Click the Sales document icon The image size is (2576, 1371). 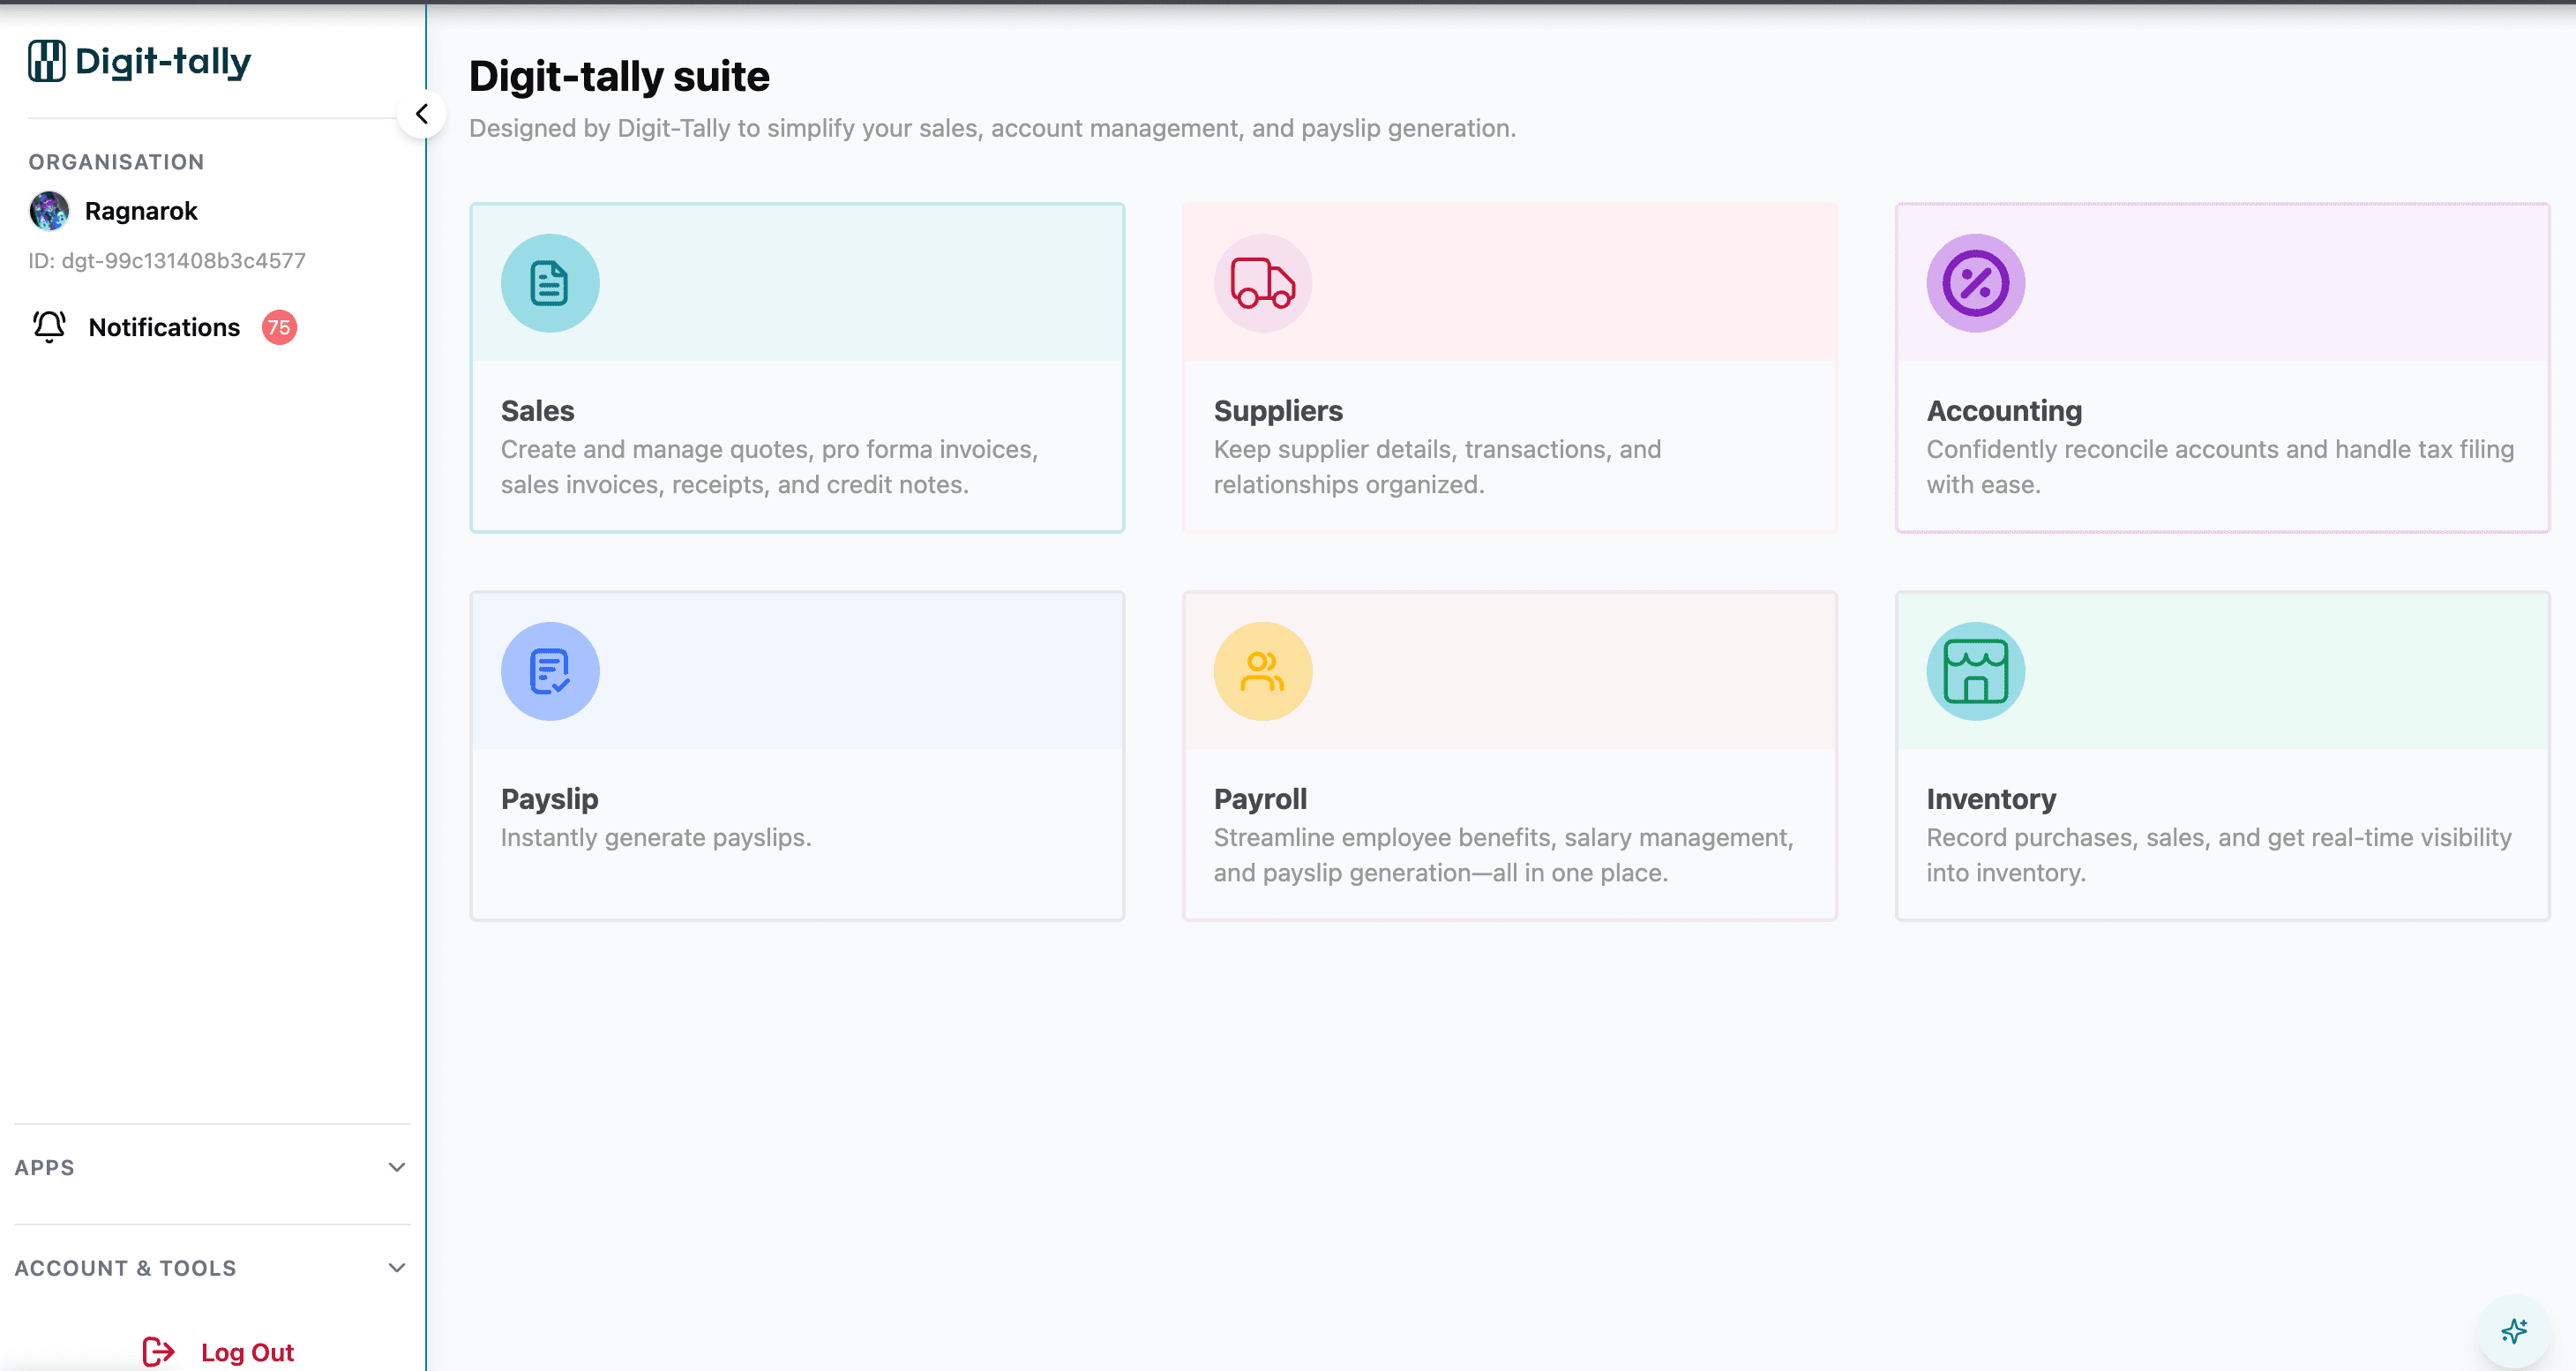(x=550, y=283)
